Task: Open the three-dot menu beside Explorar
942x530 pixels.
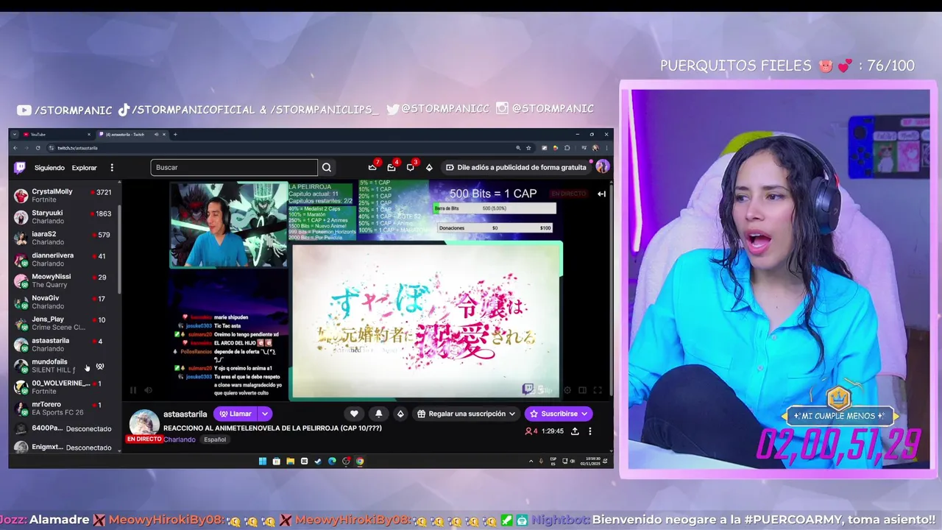Action: click(x=112, y=168)
